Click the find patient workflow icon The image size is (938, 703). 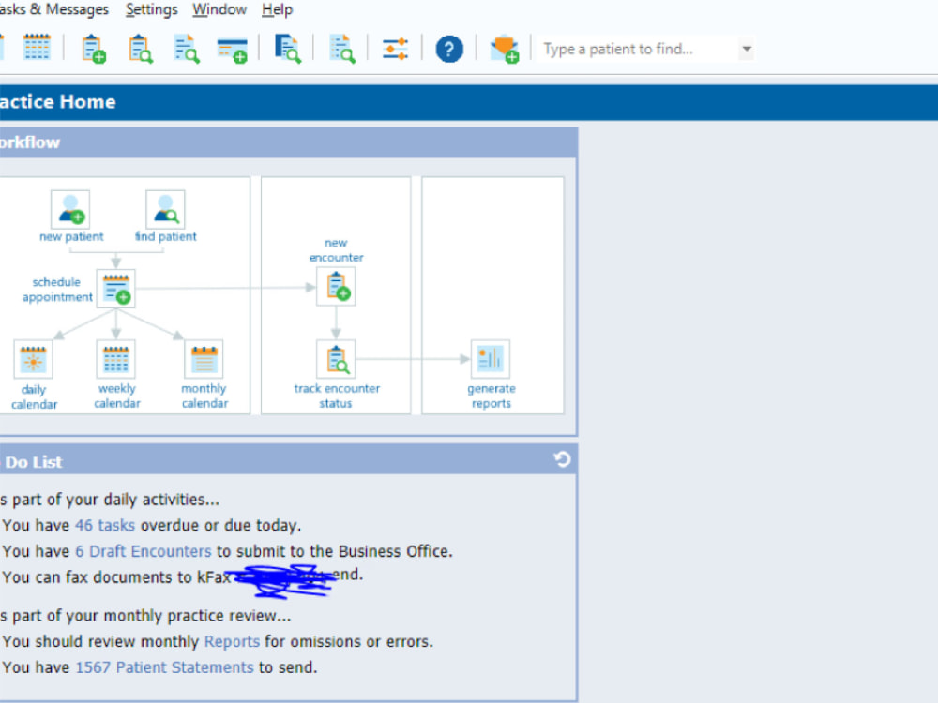[x=166, y=209]
